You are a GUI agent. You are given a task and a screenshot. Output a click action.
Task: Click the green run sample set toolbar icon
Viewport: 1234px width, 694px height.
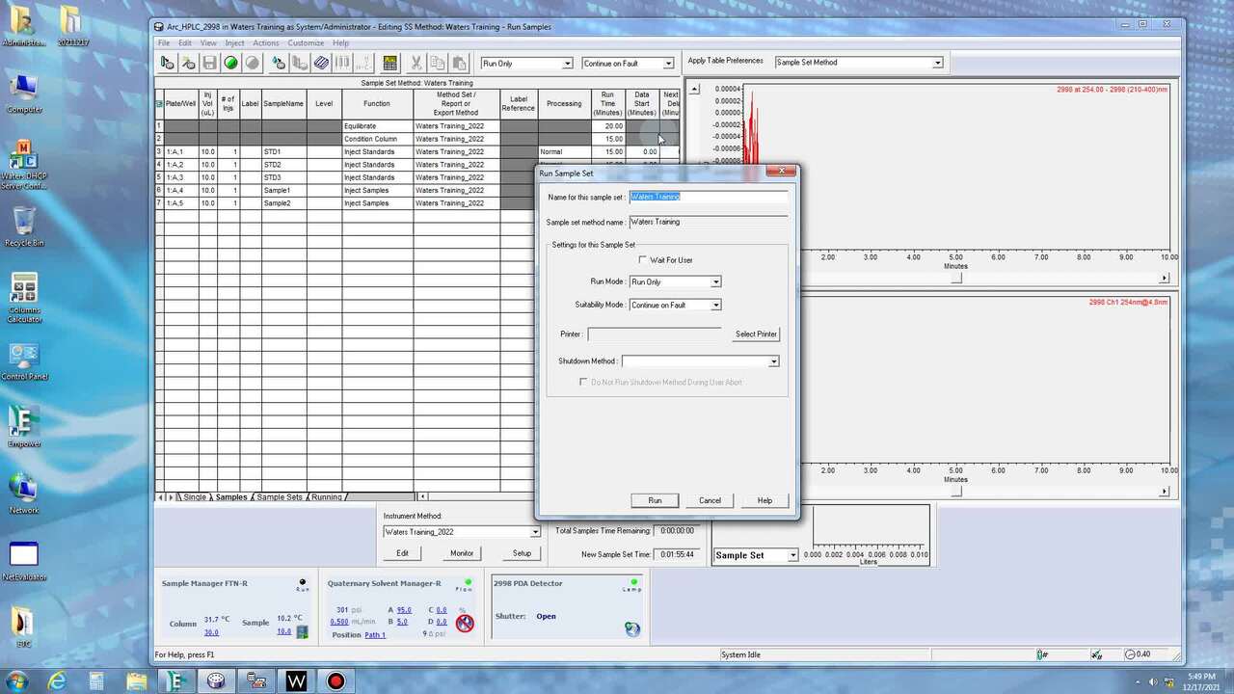[231, 63]
